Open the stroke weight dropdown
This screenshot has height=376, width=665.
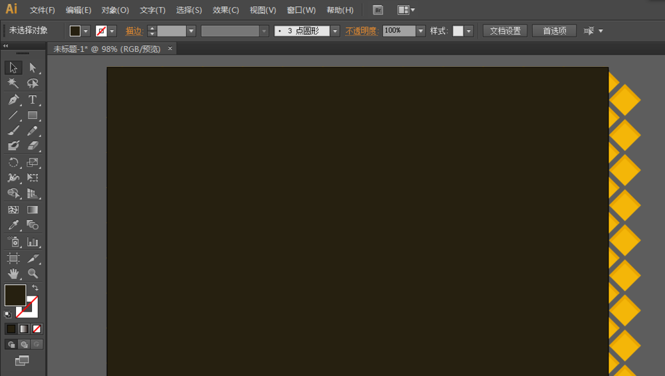192,31
